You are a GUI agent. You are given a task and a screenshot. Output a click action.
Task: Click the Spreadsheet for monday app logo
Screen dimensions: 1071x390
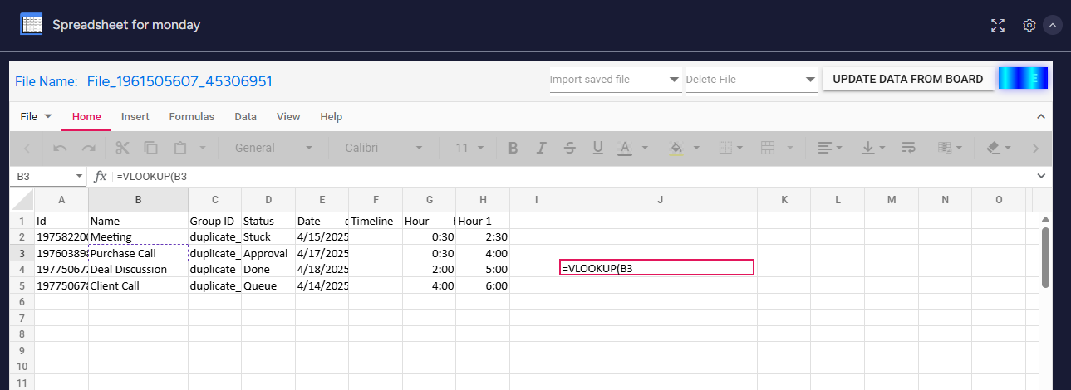point(32,24)
